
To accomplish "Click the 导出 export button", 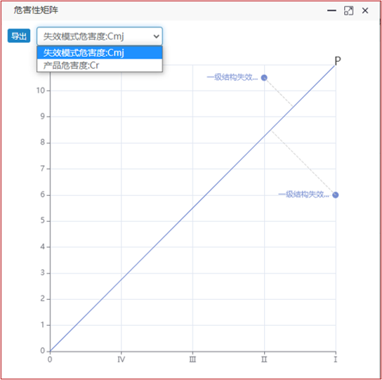I will (x=19, y=36).
